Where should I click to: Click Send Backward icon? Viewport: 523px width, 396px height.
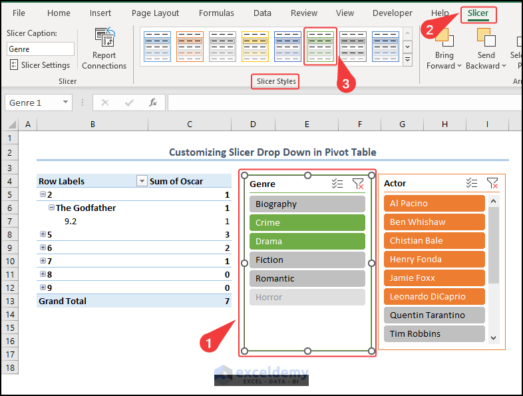(x=486, y=38)
